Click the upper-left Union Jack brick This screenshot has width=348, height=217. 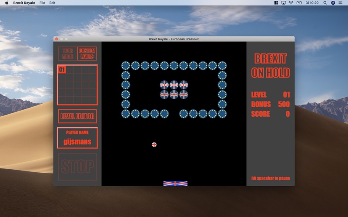164,85
